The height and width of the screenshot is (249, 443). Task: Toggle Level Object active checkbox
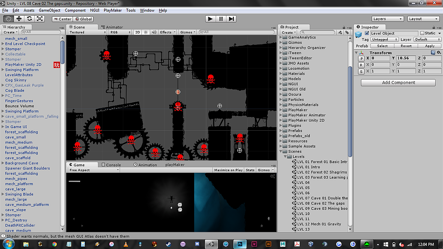click(x=367, y=33)
